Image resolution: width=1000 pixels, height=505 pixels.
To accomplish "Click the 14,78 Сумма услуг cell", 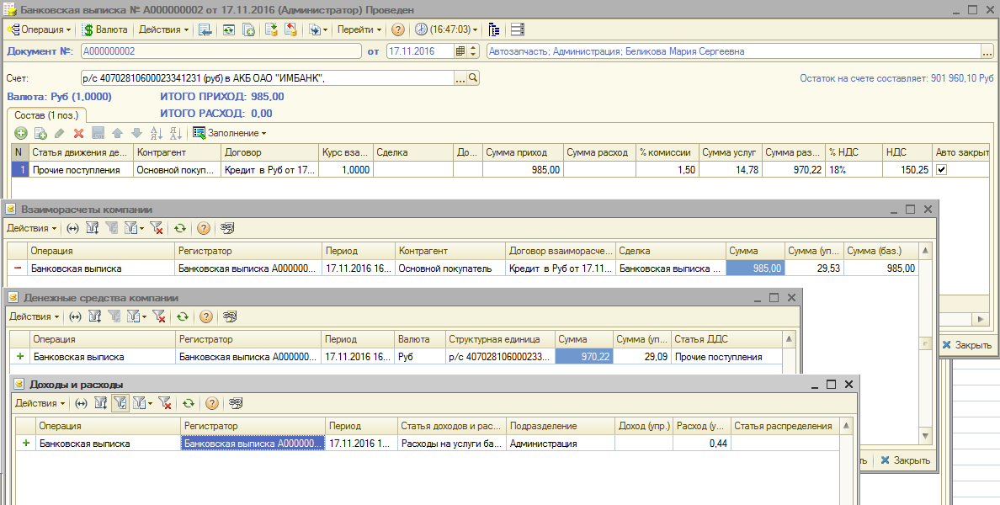I will pos(731,170).
